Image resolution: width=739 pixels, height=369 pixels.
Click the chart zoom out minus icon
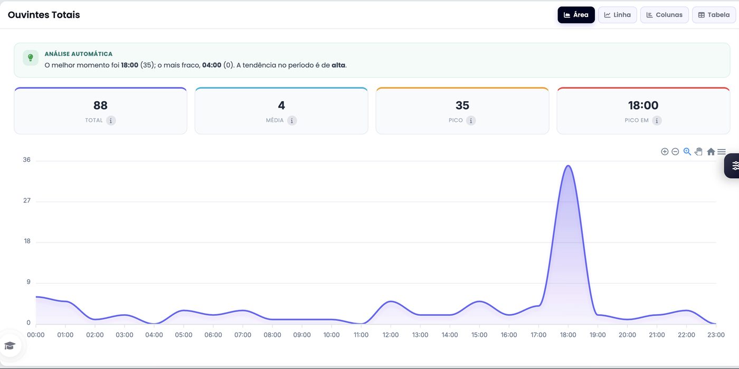tap(675, 152)
